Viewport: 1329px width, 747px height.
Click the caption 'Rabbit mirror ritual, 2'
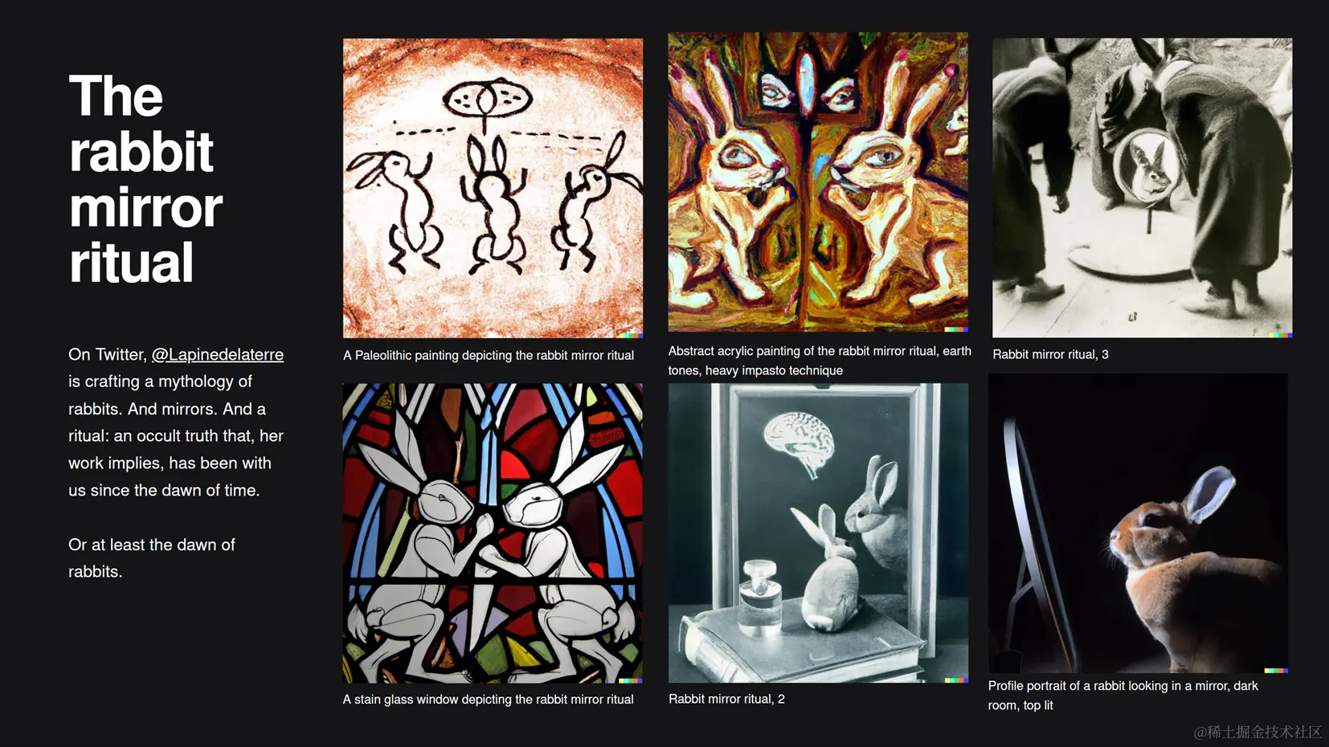coord(726,699)
